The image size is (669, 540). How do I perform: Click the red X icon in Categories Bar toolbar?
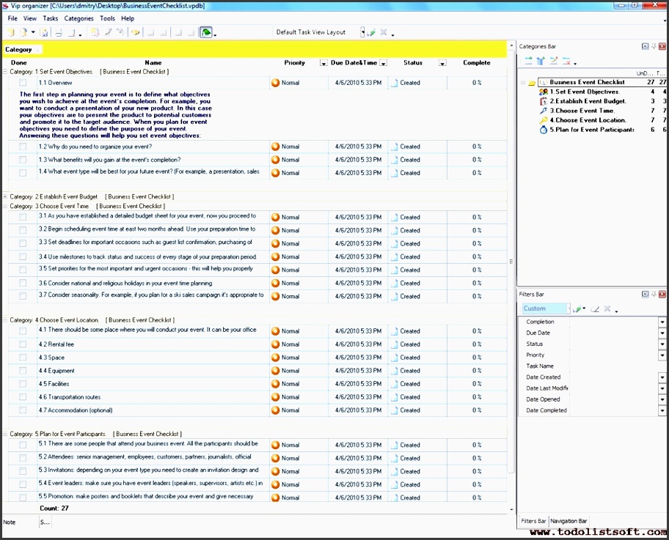pos(566,62)
